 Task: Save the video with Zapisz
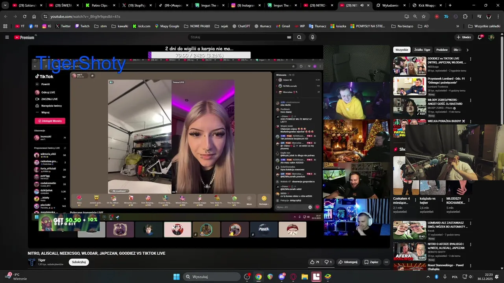click(371, 262)
